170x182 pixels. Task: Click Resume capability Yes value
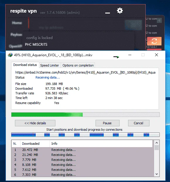tap(57, 103)
